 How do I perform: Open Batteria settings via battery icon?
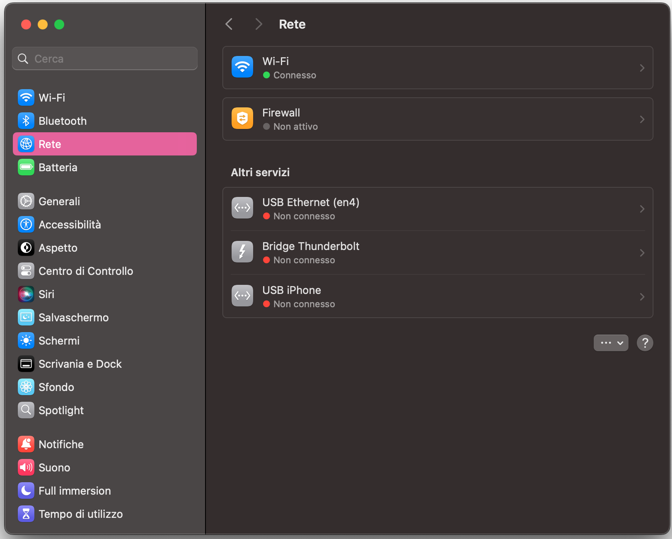click(26, 167)
